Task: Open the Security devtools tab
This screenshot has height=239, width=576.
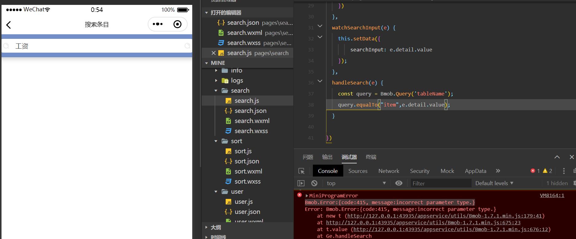Action: click(x=420, y=171)
